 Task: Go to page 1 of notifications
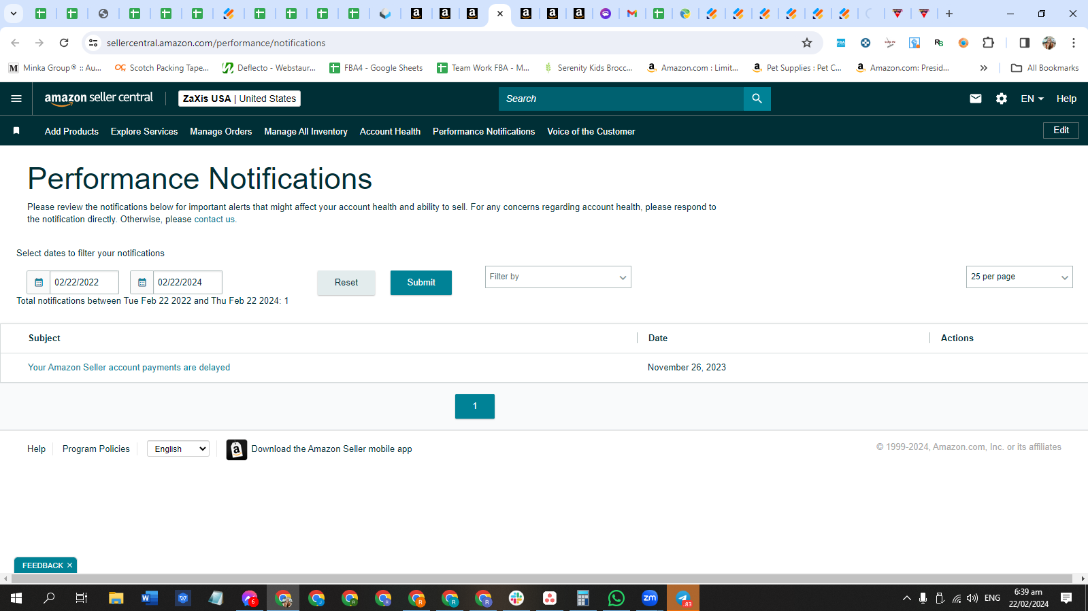pyautogui.click(x=475, y=406)
